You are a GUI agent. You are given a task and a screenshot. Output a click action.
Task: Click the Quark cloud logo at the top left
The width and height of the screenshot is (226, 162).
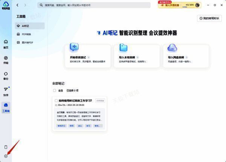(6, 4)
